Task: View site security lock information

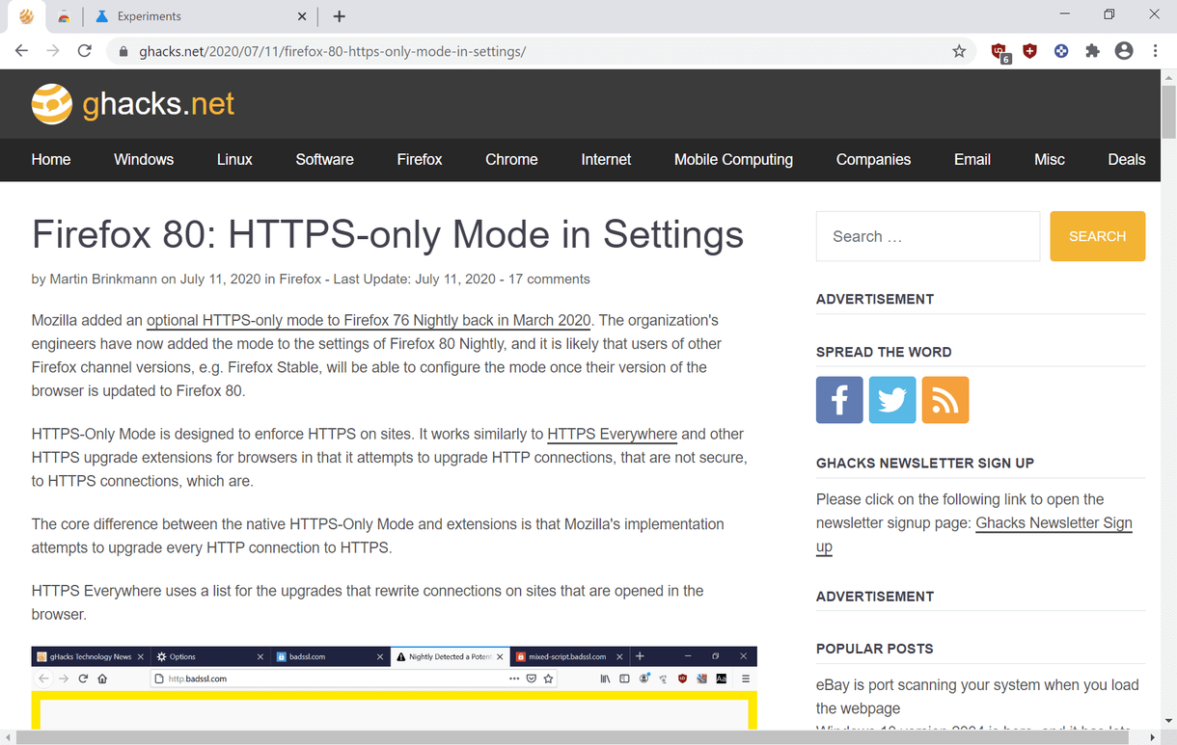Action: (123, 52)
